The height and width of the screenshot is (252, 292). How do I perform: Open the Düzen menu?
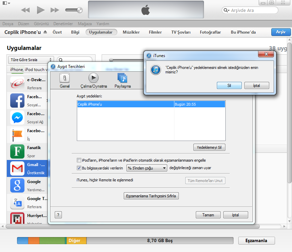click(x=23, y=24)
